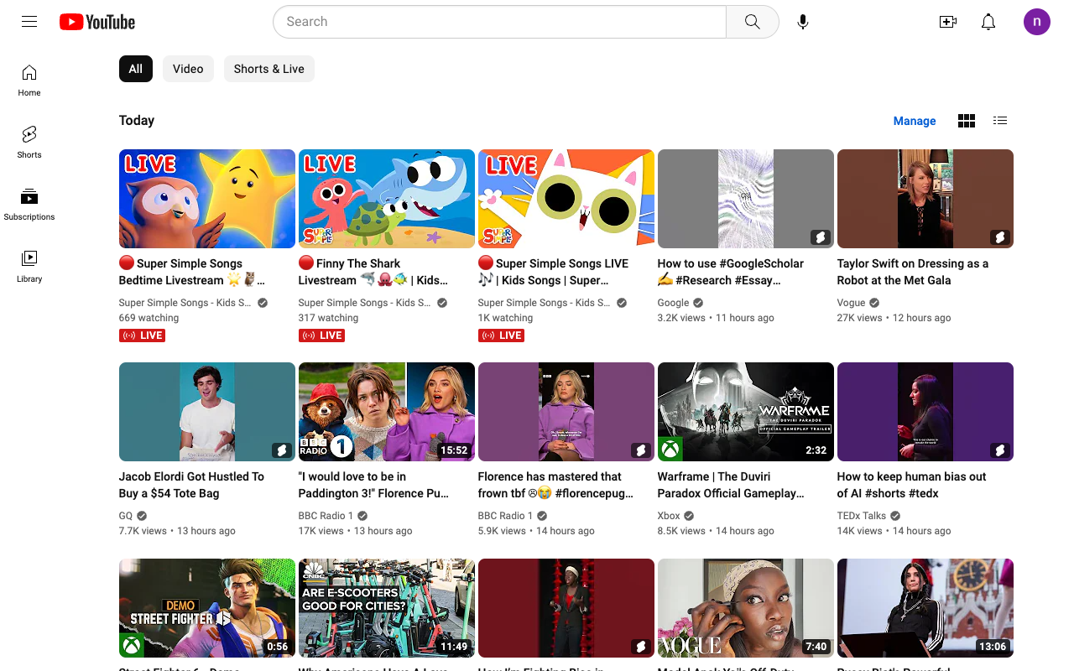Open the Warframe gameplay trailer thumbnail
Image resolution: width=1074 pixels, height=671 pixels.
click(746, 412)
